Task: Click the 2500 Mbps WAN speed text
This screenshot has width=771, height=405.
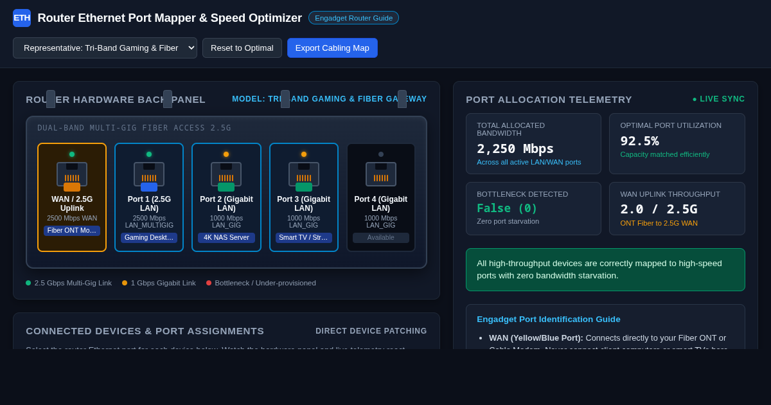Action: (x=72, y=218)
